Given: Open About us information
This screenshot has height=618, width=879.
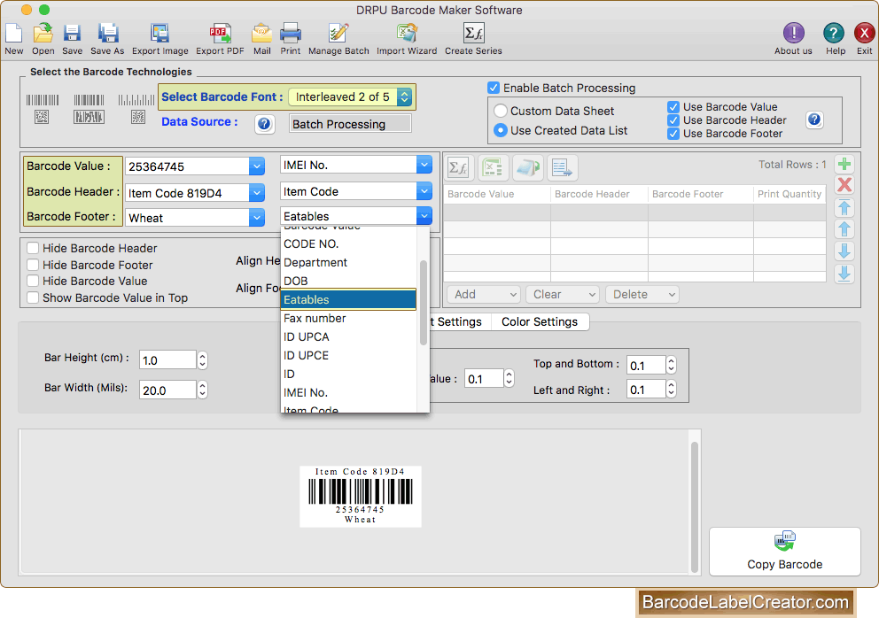Looking at the screenshot, I should point(793,33).
